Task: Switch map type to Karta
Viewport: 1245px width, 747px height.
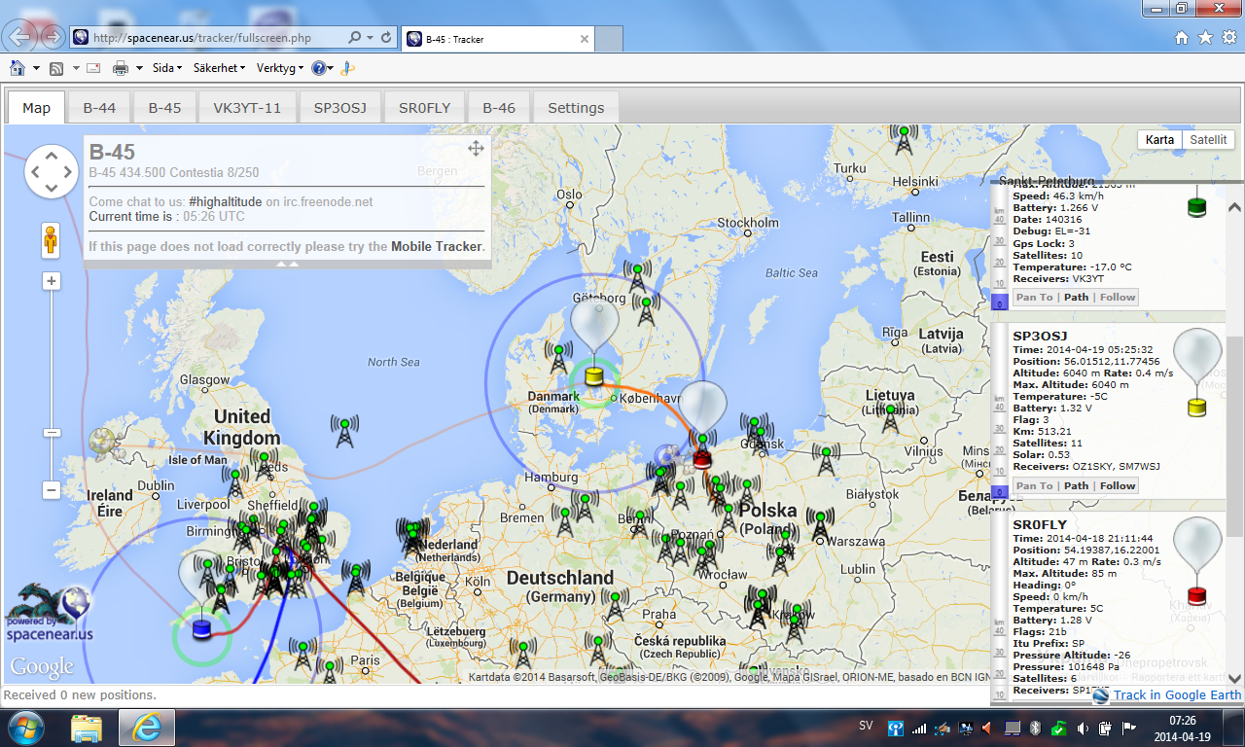Action: [1159, 140]
